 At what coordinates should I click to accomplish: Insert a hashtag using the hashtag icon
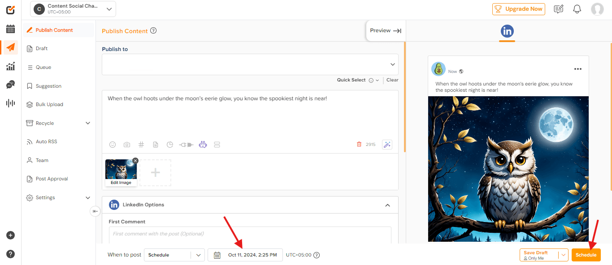(x=141, y=144)
